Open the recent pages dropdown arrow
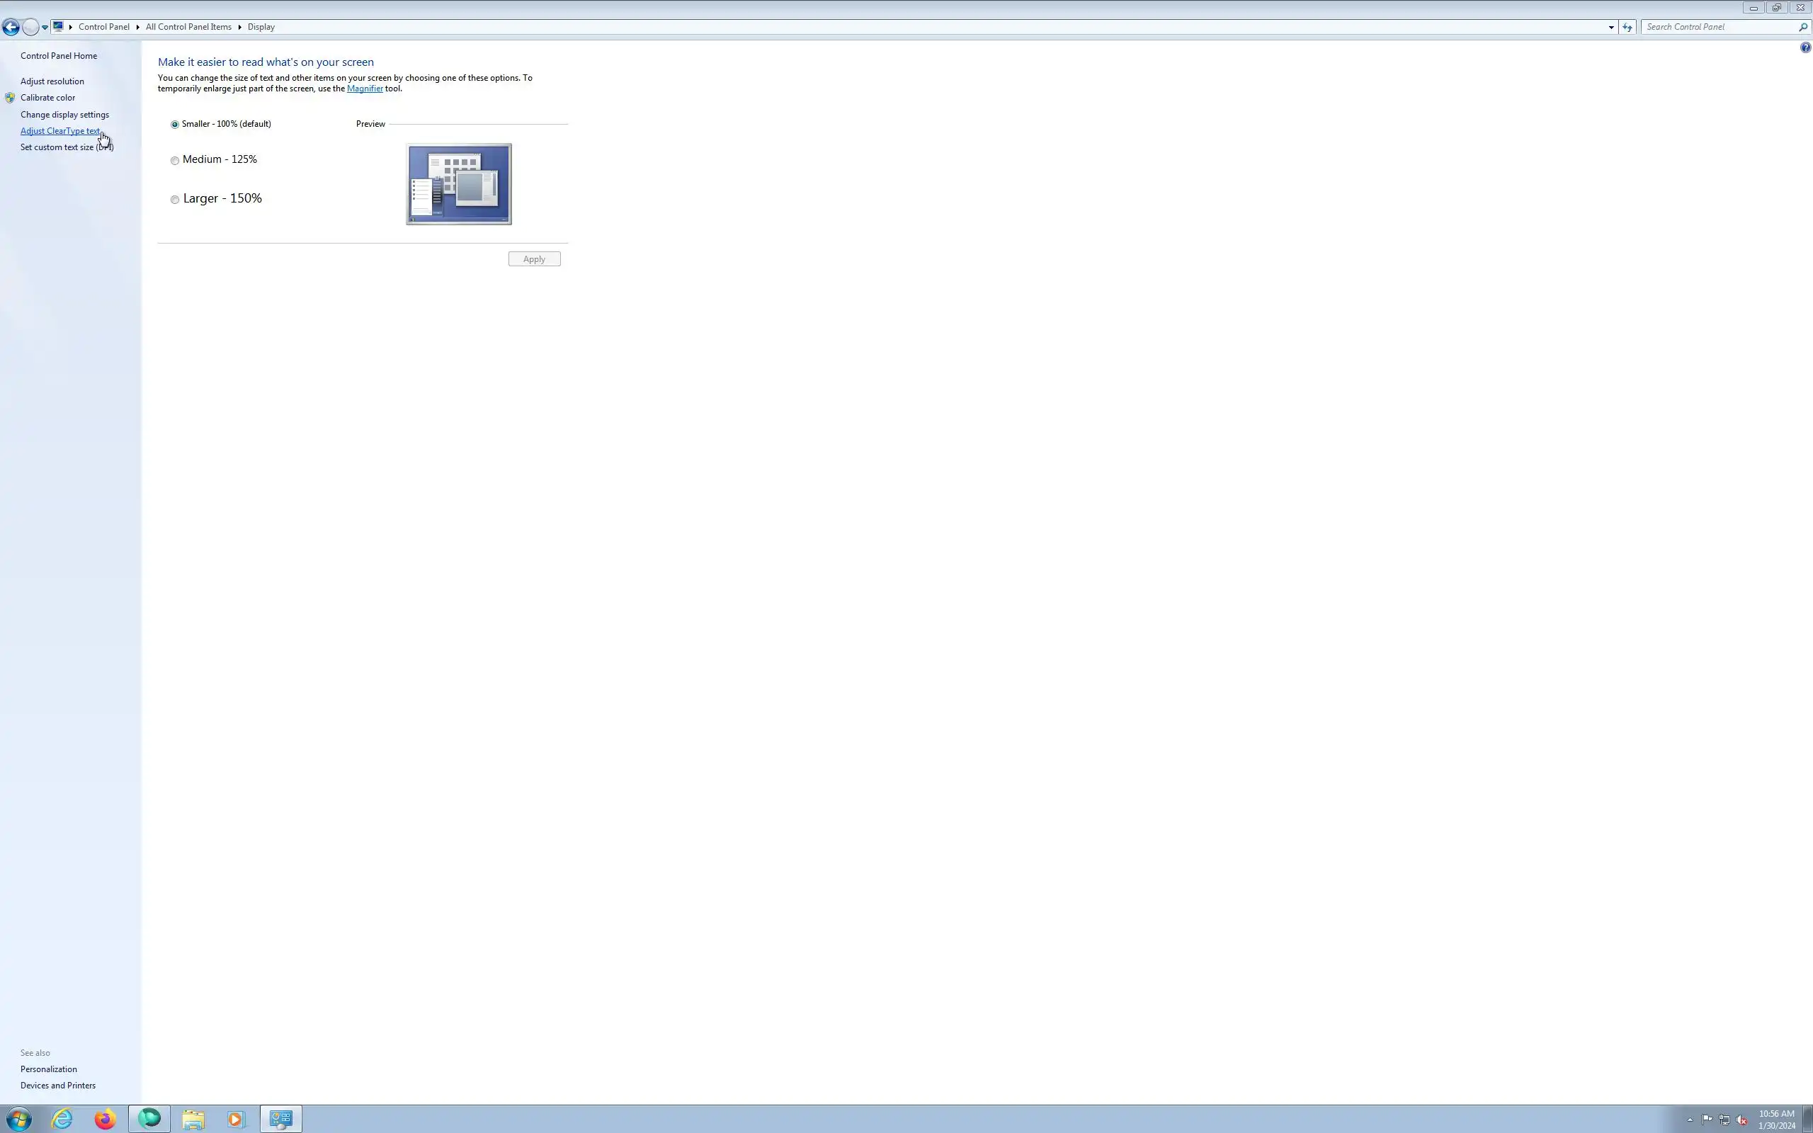This screenshot has height=1133, width=1813. [x=45, y=27]
